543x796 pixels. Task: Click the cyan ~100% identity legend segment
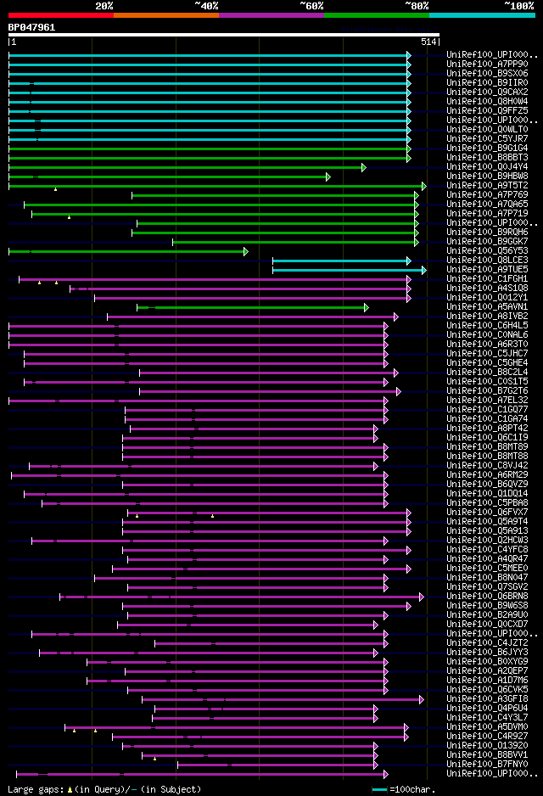point(482,15)
